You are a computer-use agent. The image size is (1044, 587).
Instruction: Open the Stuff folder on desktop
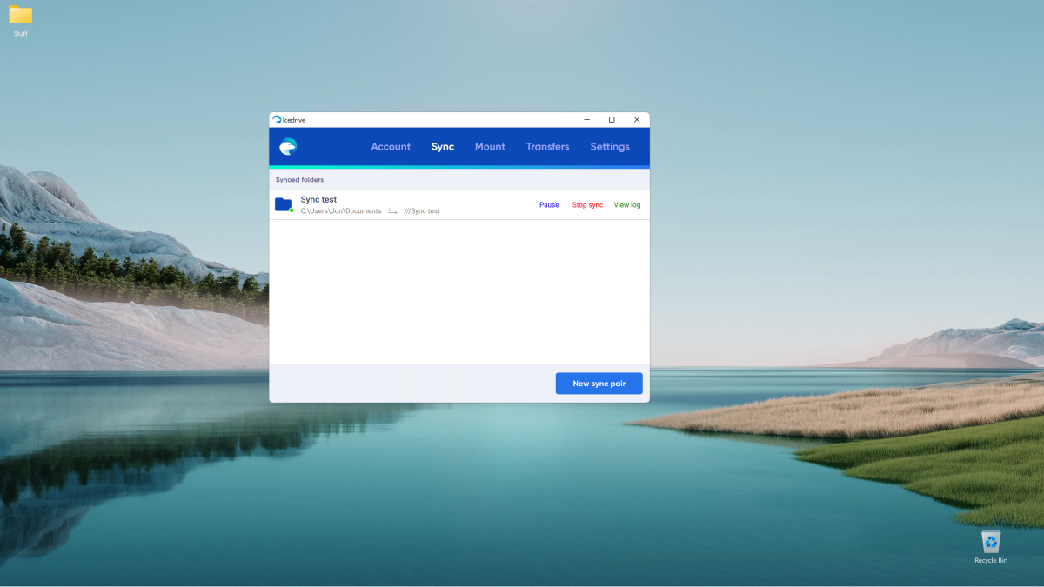tap(21, 16)
